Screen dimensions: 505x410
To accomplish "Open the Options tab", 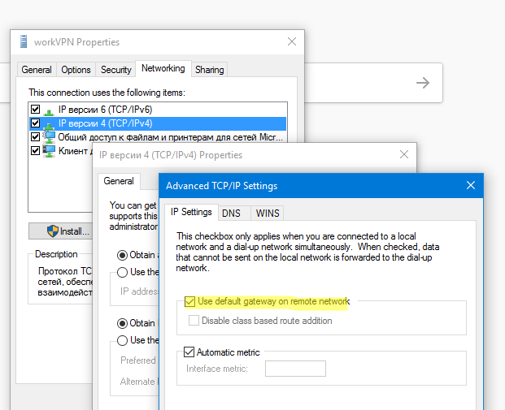I will tap(76, 70).
